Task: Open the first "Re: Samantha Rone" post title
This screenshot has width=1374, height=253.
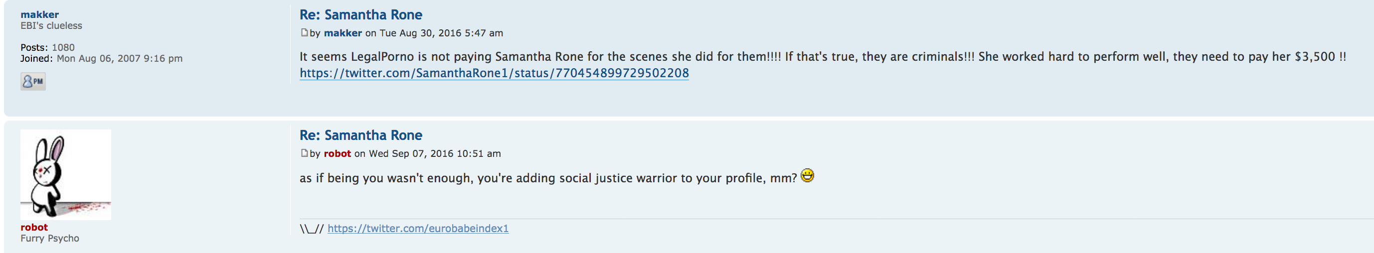Action: point(360,15)
